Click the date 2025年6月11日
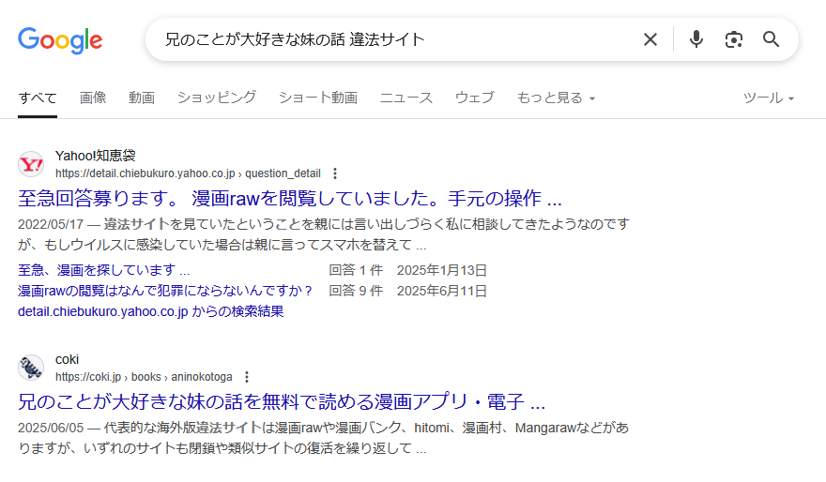 [442, 291]
